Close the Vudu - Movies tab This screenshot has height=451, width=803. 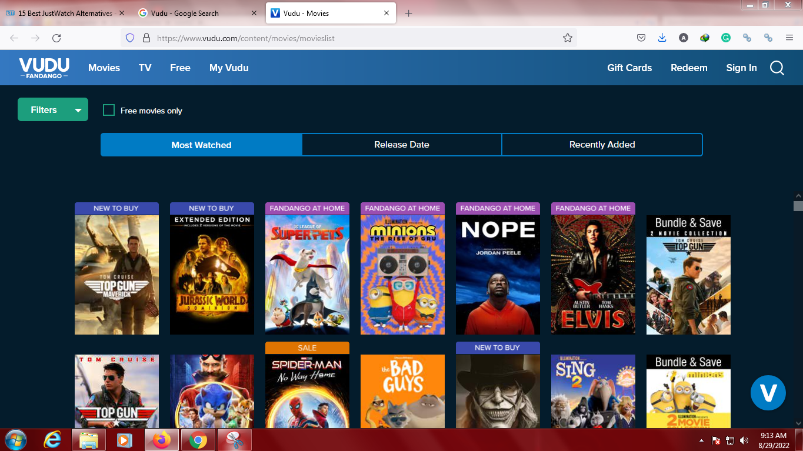(387, 13)
